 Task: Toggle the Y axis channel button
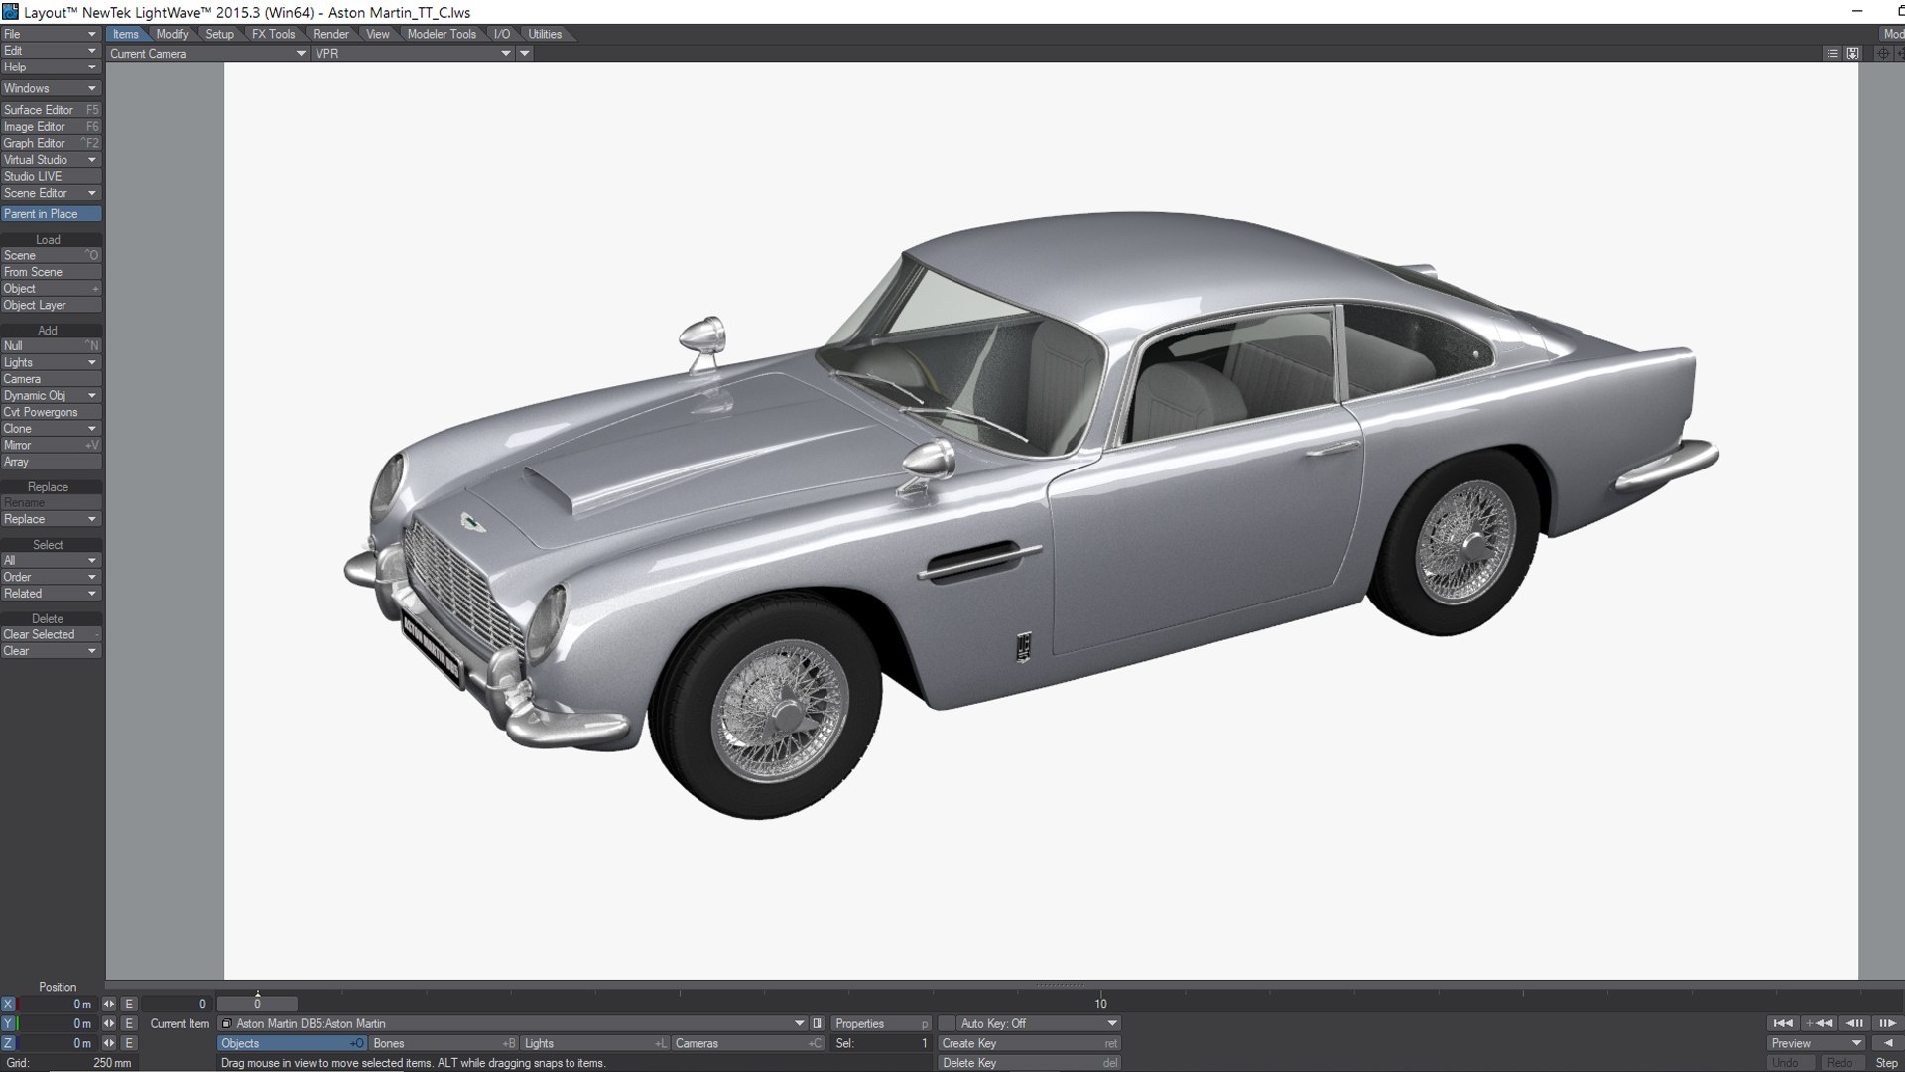[x=9, y=1024]
